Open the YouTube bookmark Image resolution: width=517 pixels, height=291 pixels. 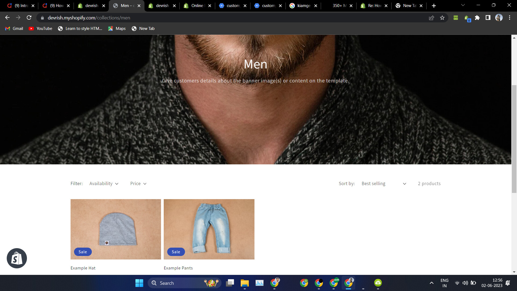click(x=40, y=29)
